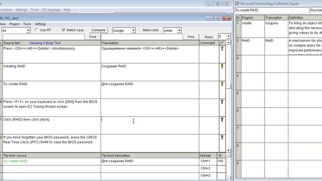Screen dimensions: 322x181
Task: Open the UI Language menu
Action: pyautogui.click(x=51, y=10)
